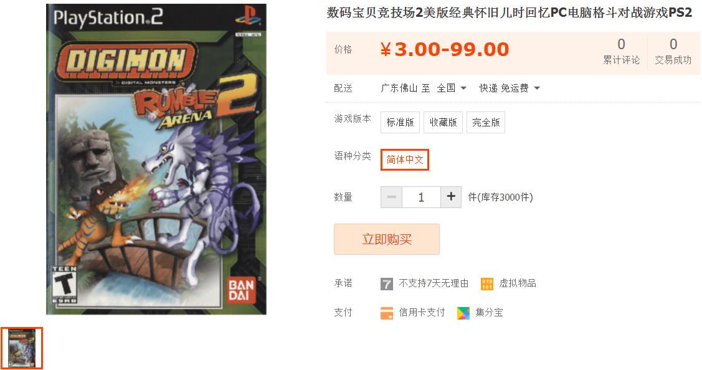Click the quantity input field

[421, 197]
